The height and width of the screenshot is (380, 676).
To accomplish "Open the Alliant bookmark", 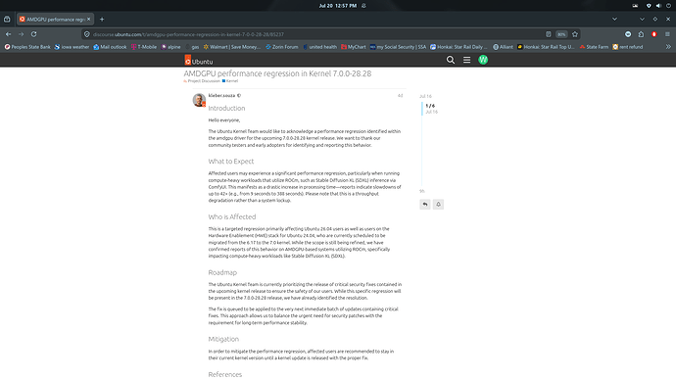I will coord(503,47).
